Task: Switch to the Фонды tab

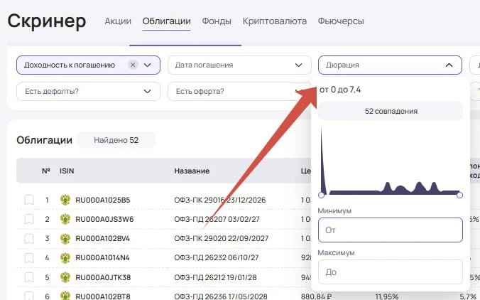Action: [217, 21]
